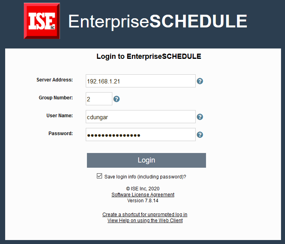This screenshot has height=244, width=285.
Task: Focus the Group Number input box
Action: coord(99,99)
